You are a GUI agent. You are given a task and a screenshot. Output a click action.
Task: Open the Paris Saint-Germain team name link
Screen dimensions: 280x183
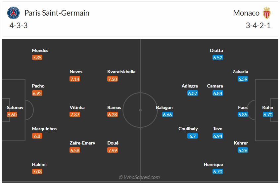click(57, 13)
